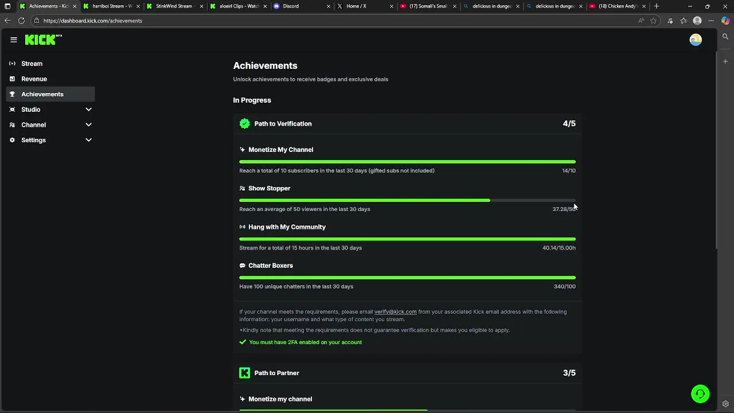Click the verify@kick.com email link
This screenshot has width=734, height=413.
395,312
